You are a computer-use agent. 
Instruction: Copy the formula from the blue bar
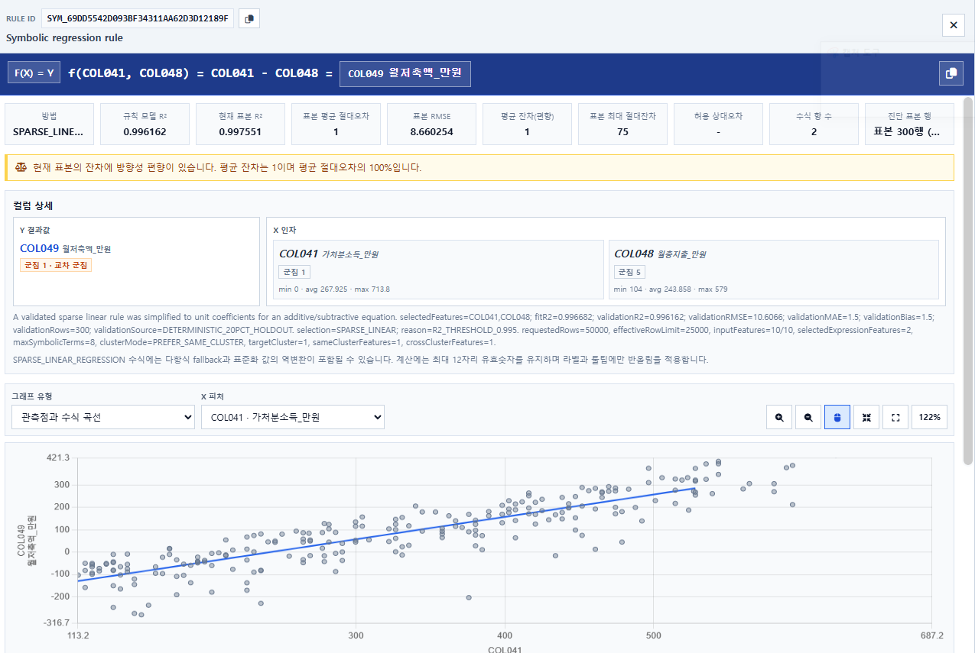click(x=951, y=73)
